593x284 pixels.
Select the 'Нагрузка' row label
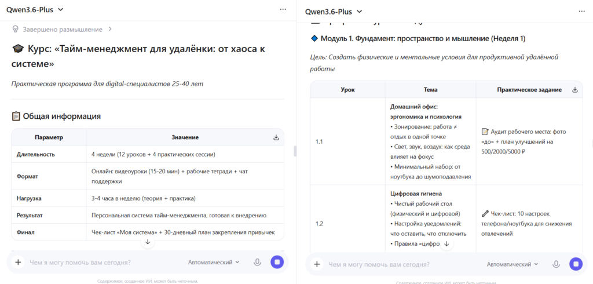click(29, 198)
